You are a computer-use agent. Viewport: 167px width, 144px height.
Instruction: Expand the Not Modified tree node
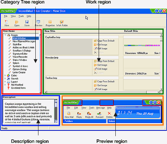point(5,85)
